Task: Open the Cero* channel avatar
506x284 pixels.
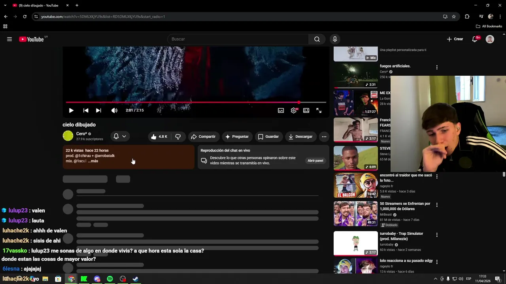Action: coord(68,136)
